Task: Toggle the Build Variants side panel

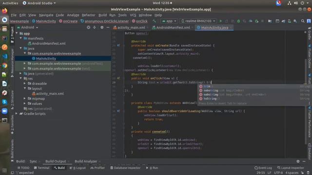Action: coord(12,150)
